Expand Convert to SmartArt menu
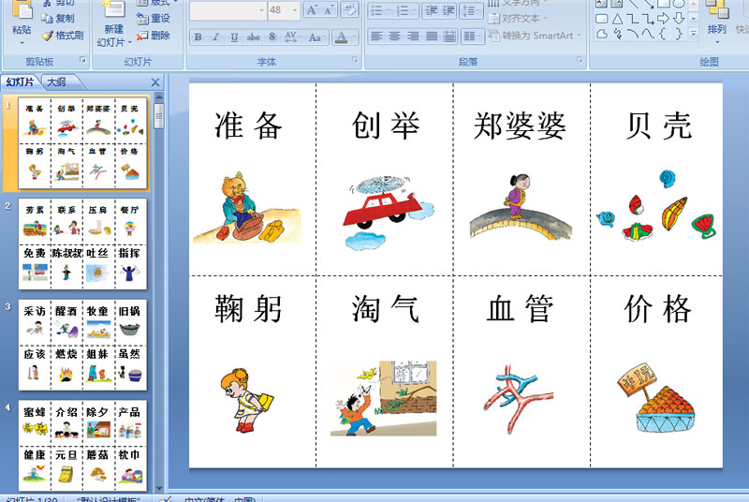 pos(536,36)
